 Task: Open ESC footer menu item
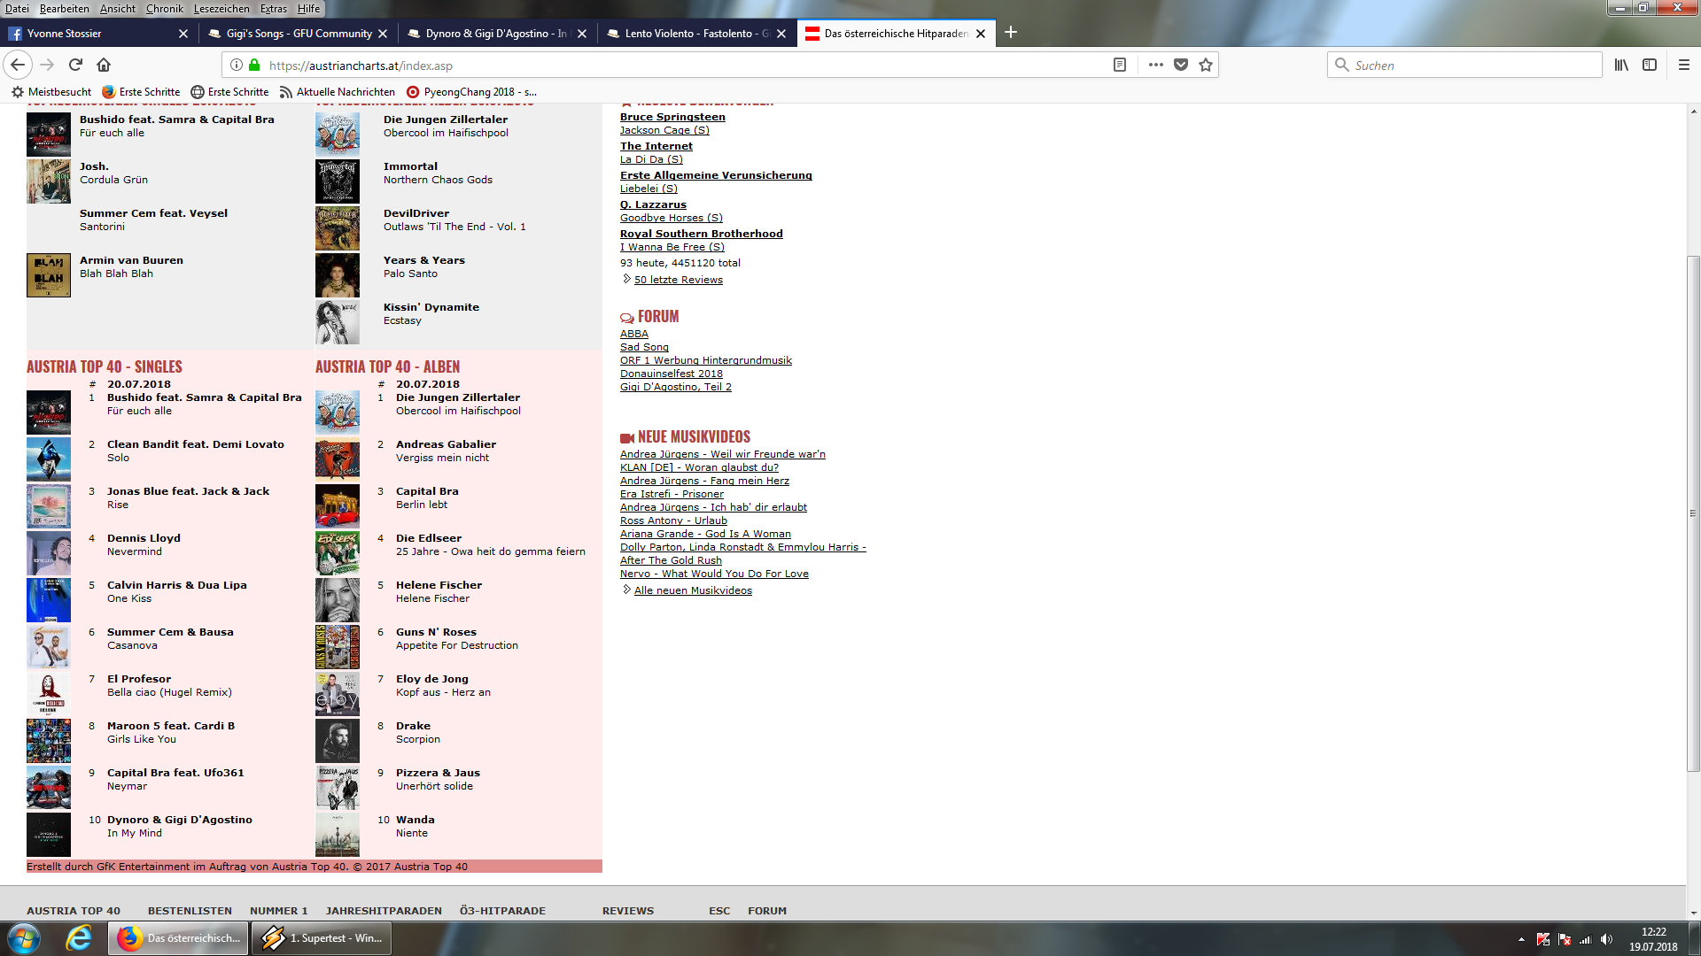[719, 911]
